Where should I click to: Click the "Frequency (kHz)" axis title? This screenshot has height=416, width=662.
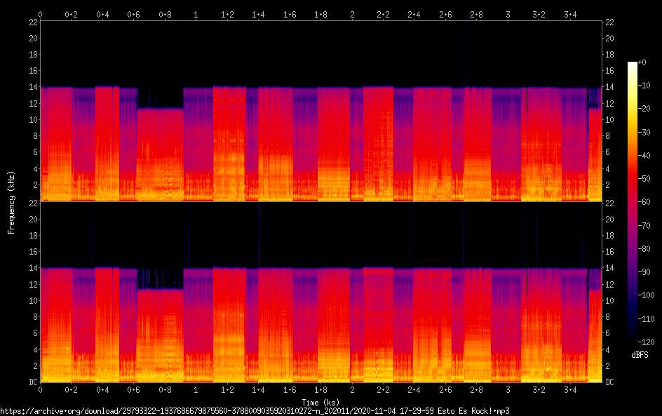coord(11,202)
